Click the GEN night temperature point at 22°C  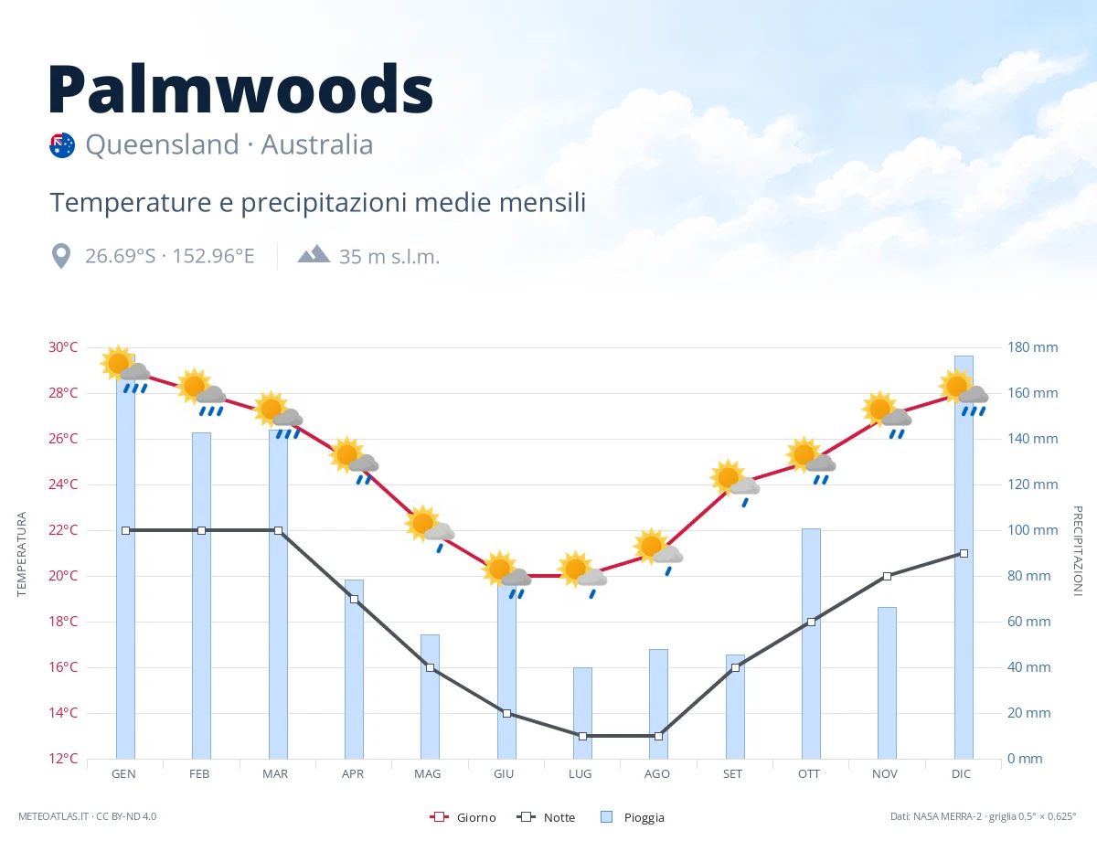125,530
